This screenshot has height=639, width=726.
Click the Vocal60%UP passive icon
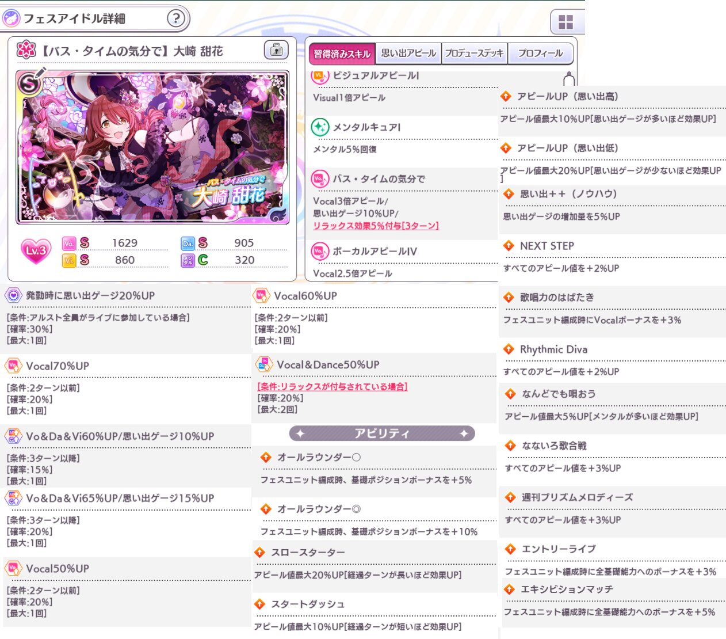(x=261, y=295)
